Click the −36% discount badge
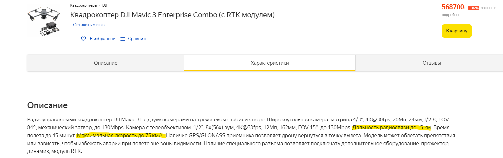The image size is (503, 158). [x=473, y=8]
